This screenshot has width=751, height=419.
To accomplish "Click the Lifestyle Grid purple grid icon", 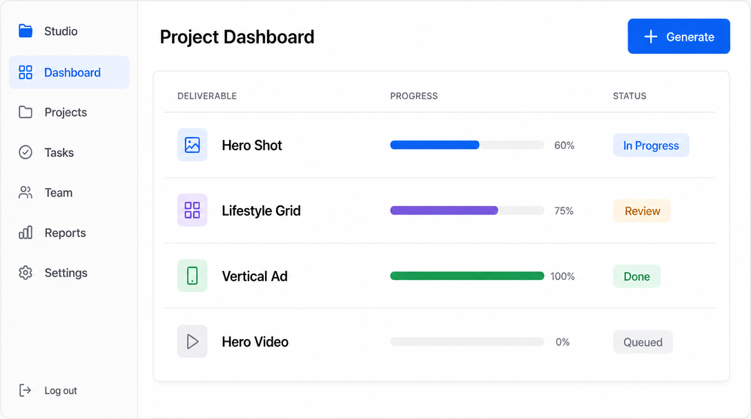I will (x=192, y=210).
